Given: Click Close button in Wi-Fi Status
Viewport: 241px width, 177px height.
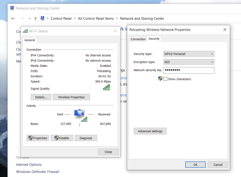Looking at the screenshot, I should (x=108, y=152).
